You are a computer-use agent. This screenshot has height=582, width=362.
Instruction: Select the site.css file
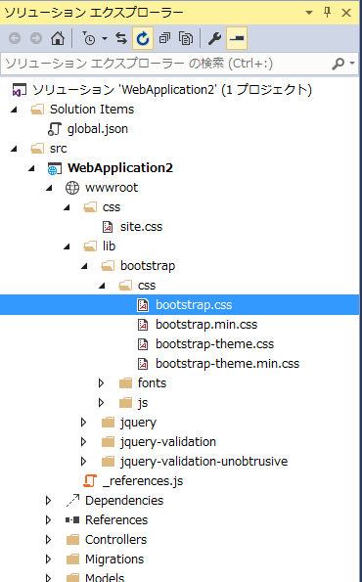tap(141, 227)
